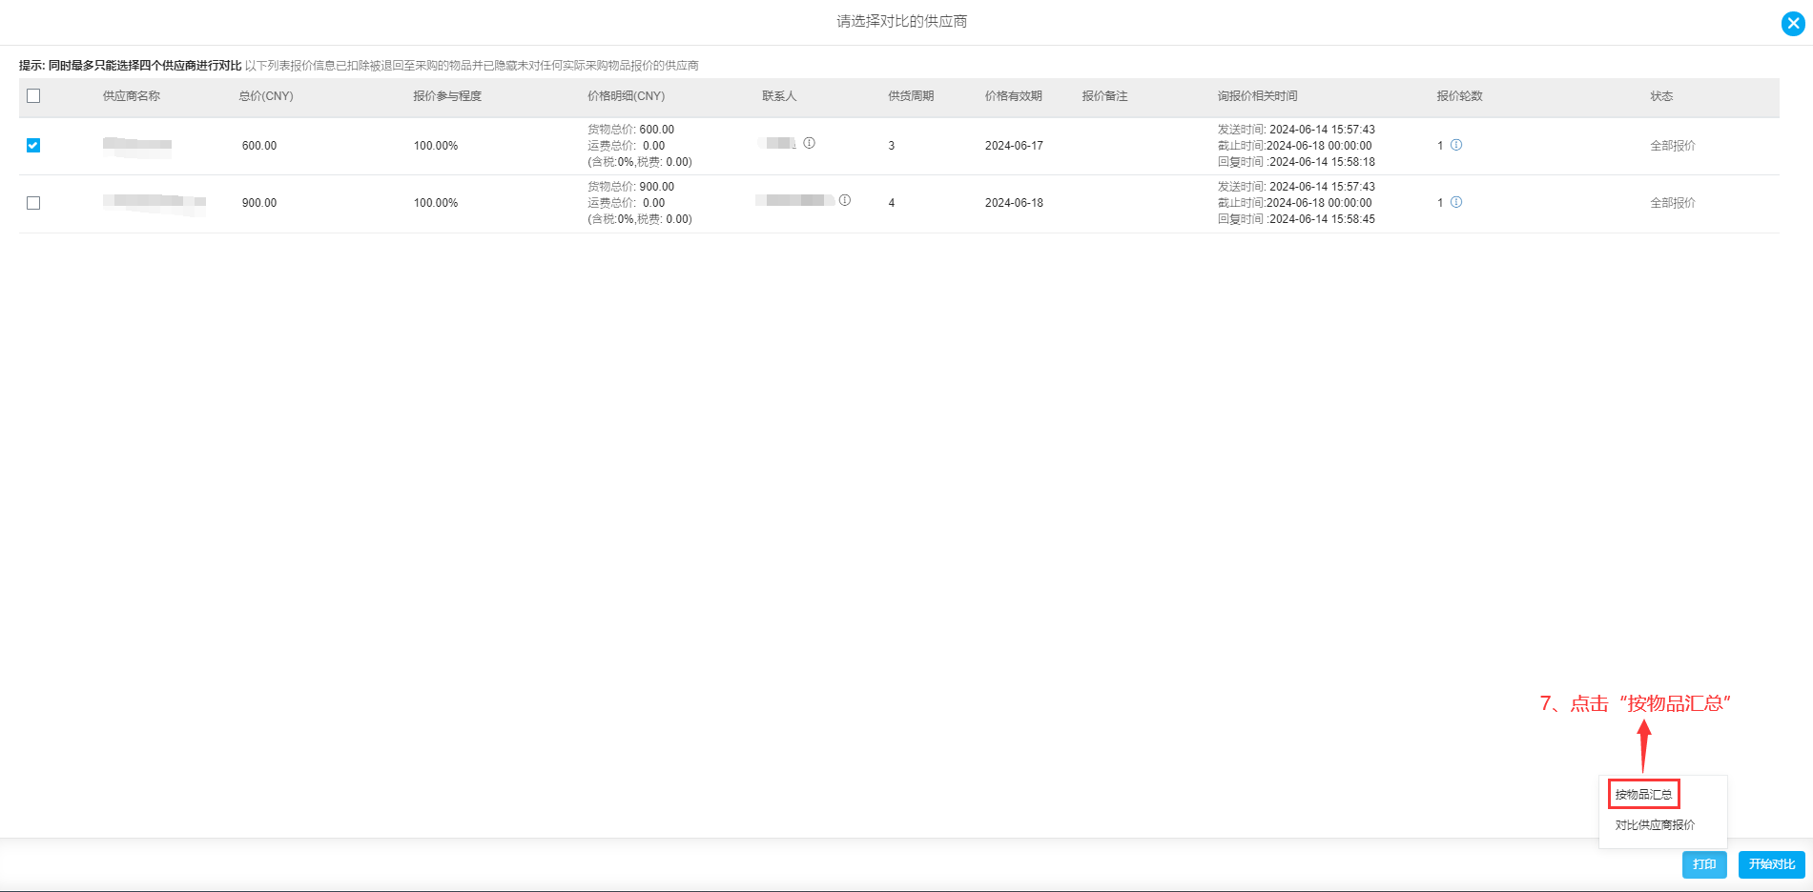Click supply cycle value 4
The image size is (1813, 892).
tap(892, 203)
